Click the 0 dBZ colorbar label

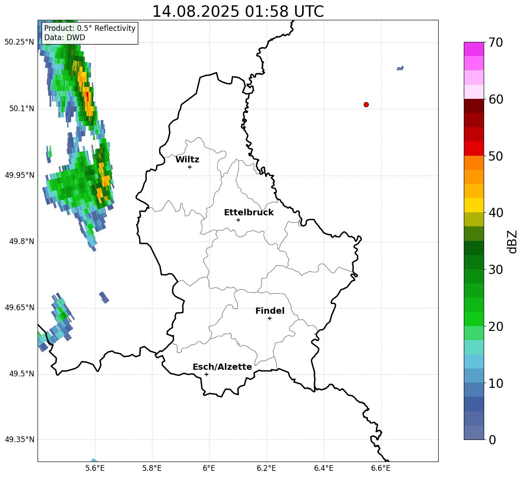tap(492, 439)
